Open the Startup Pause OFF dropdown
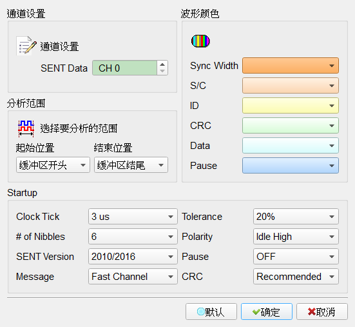Screen dimensions: 355x327 coord(296,256)
